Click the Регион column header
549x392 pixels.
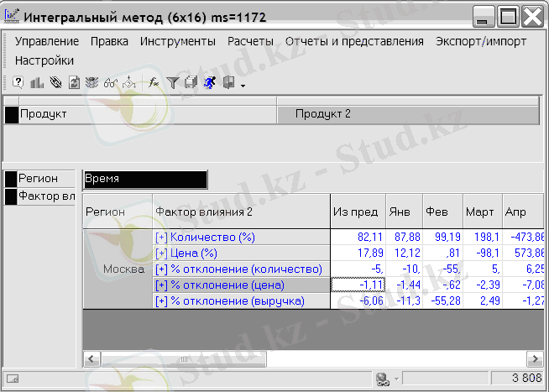118,212
